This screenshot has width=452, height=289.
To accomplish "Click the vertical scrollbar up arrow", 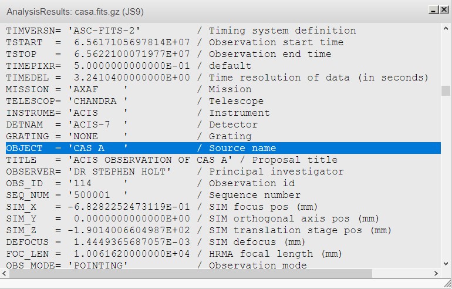I will (446, 29).
